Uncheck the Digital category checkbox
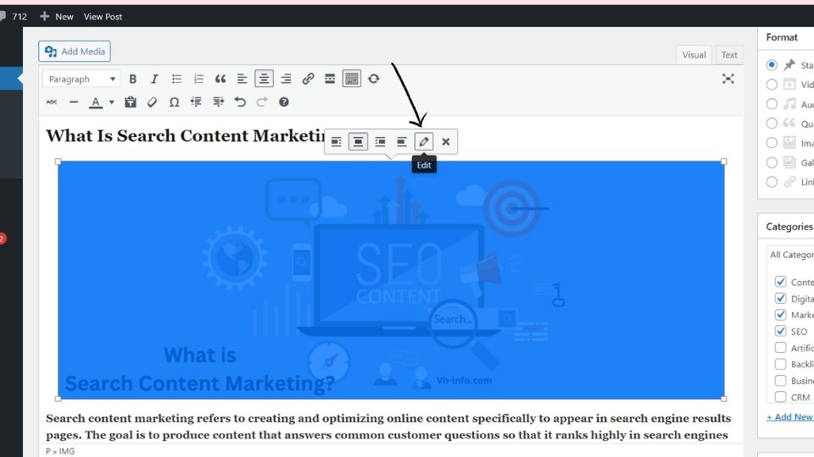 [x=780, y=298]
